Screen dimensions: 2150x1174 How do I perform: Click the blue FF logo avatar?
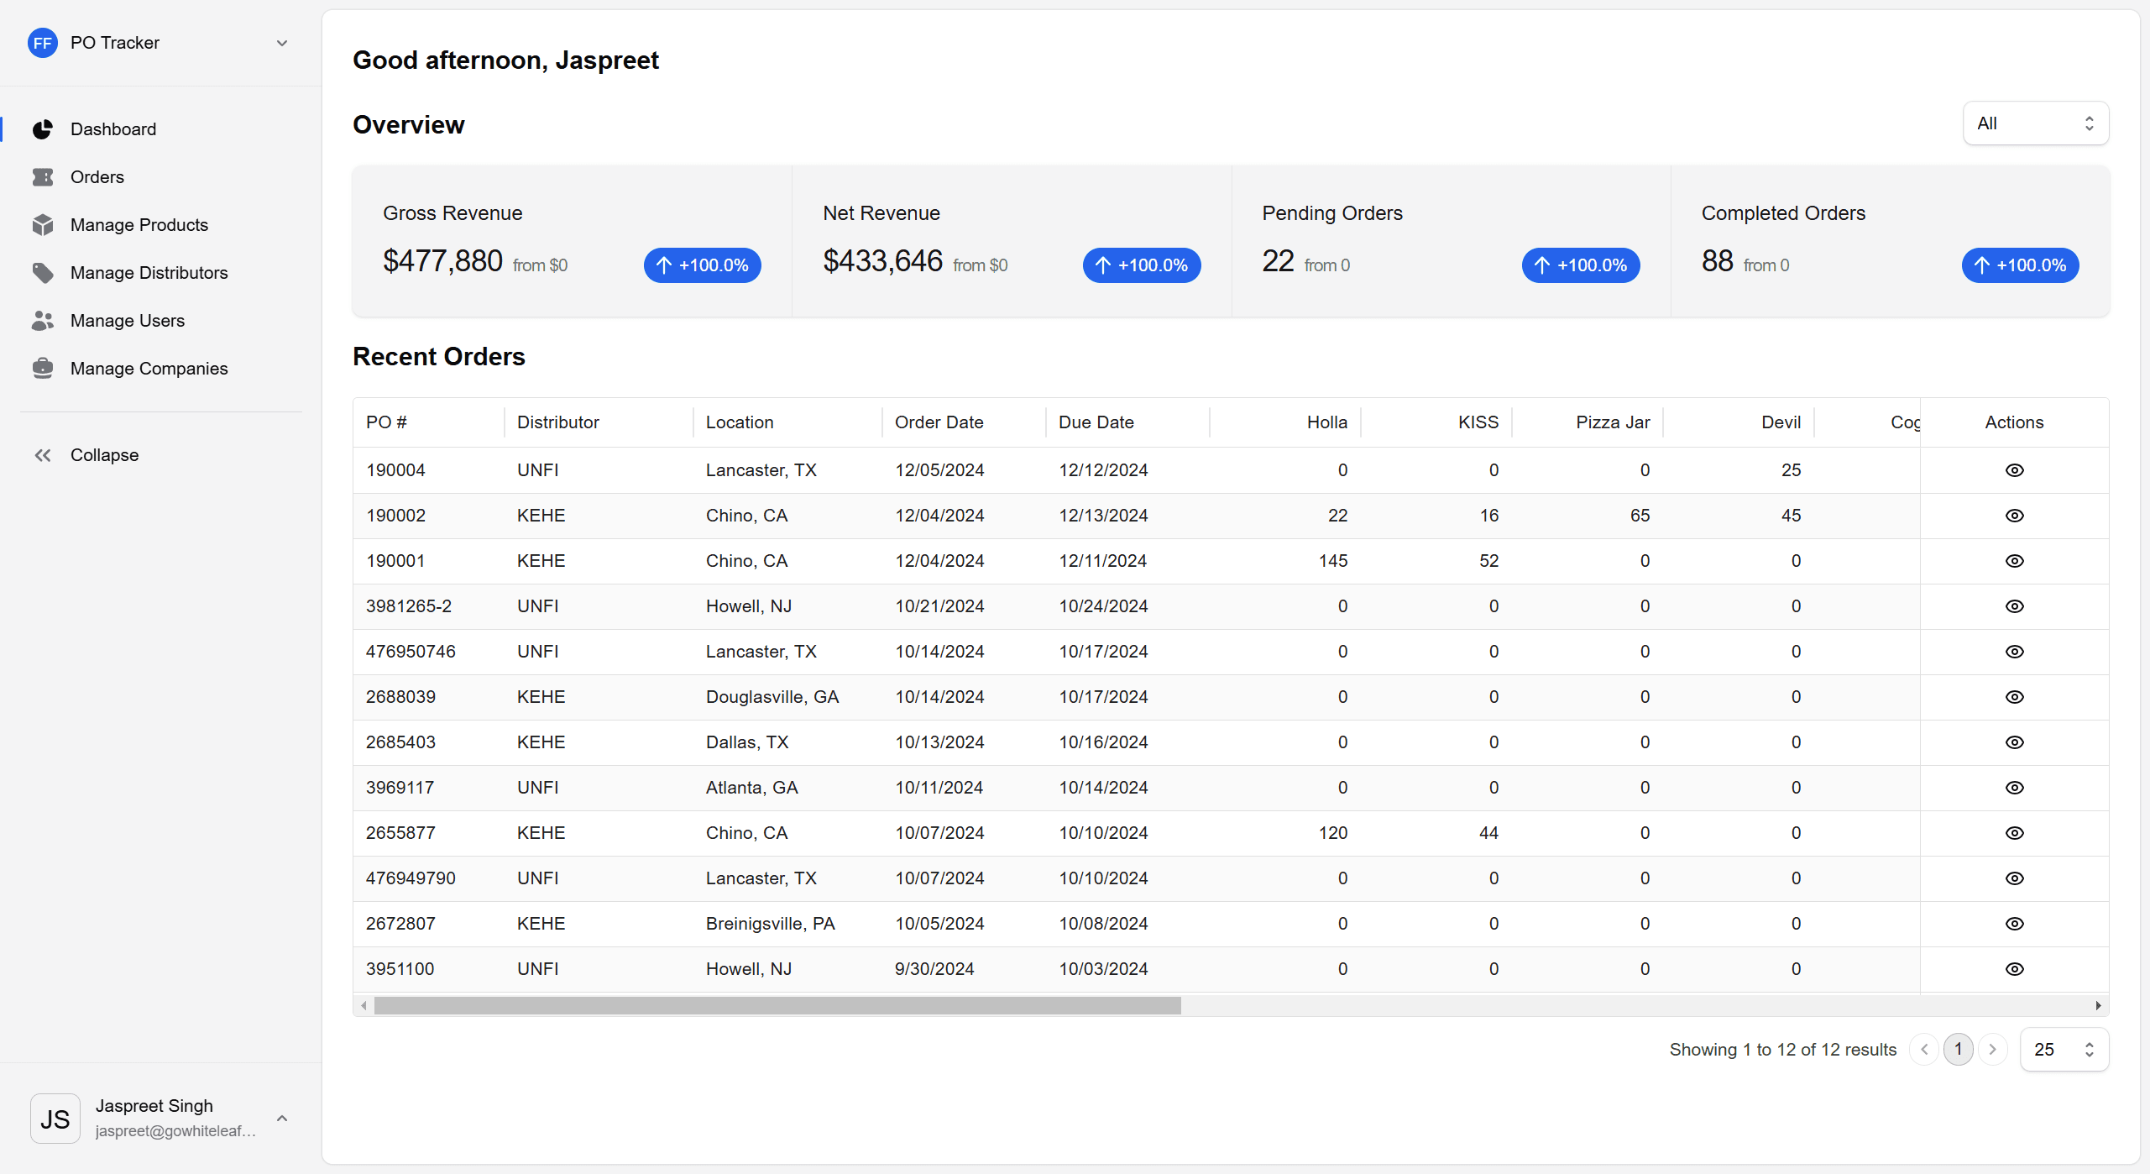coord(43,43)
